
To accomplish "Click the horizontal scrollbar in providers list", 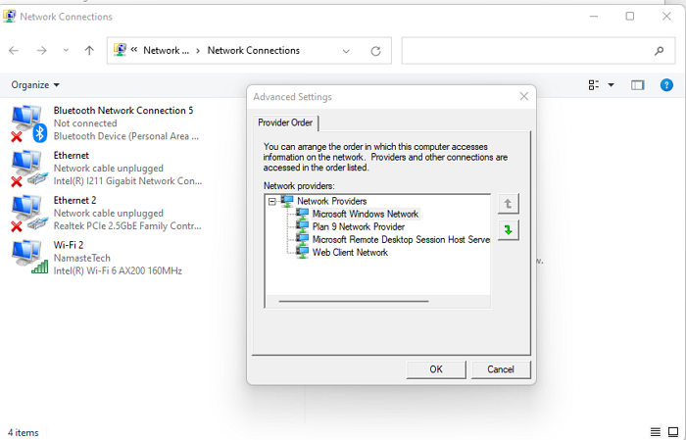I will (x=354, y=302).
